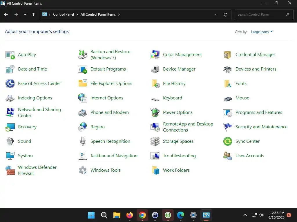This screenshot has width=297, height=222.
Task: Open the Date and Time icon
Action: [10, 69]
